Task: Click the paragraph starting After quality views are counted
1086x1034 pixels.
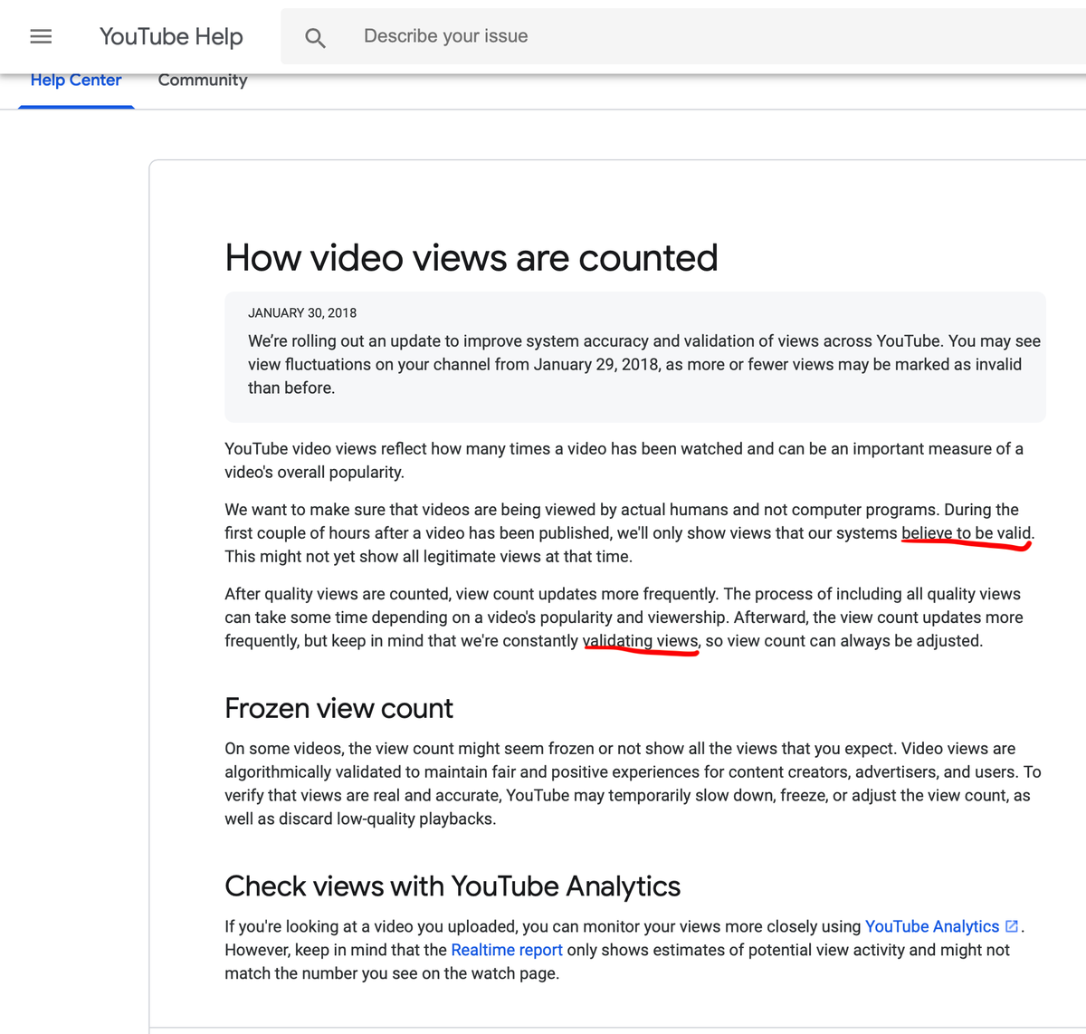Action: click(624, 618)
